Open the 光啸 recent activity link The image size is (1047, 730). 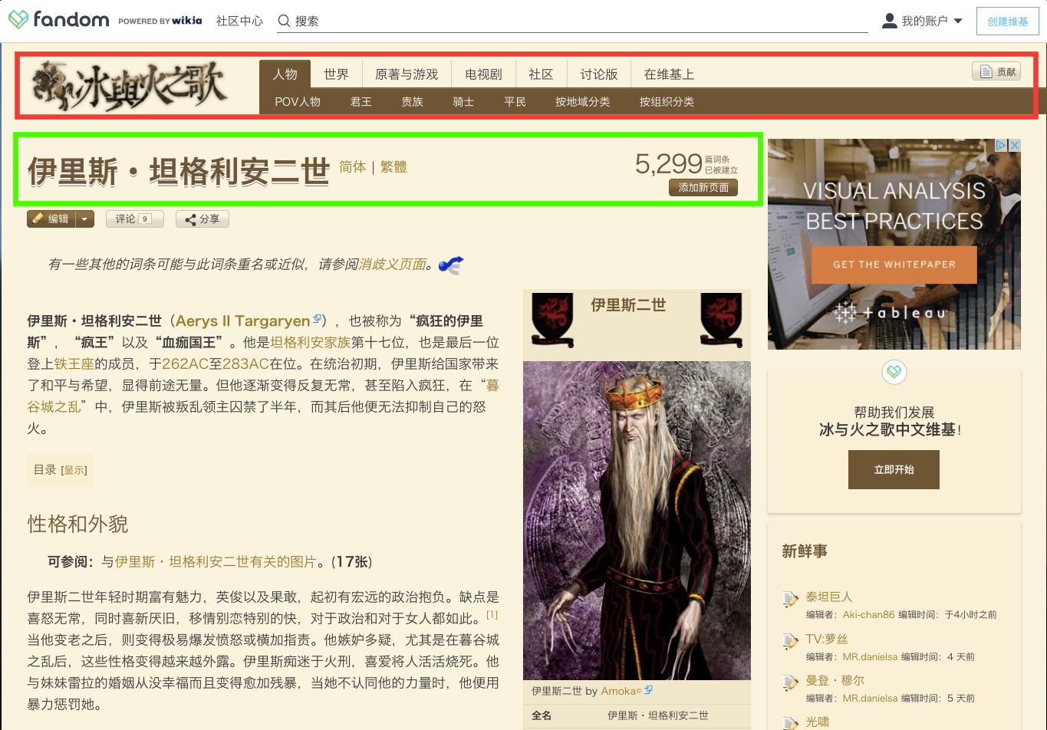pyautogui.click(x=818, y=722)
